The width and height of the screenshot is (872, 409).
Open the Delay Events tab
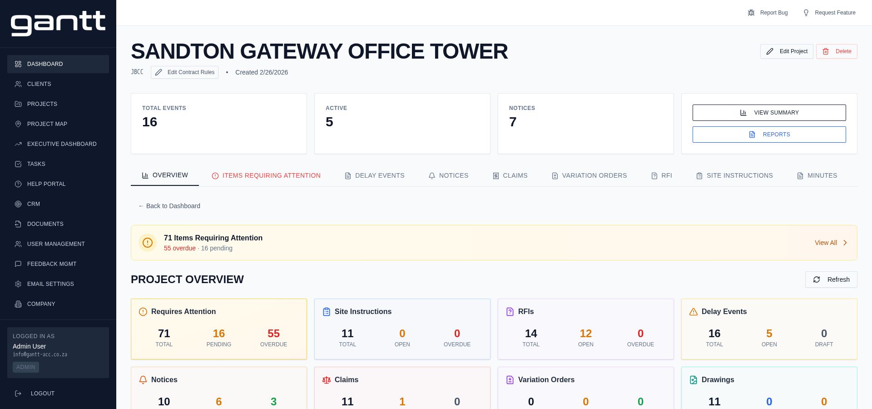click(x=374, y=176)
